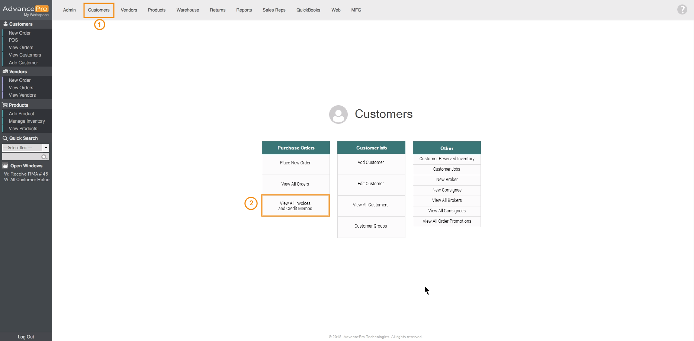The height and width of the screenshot is (341, 694).
Task: Click the Customers person icon in sidebar
Action: pos(5,24)
